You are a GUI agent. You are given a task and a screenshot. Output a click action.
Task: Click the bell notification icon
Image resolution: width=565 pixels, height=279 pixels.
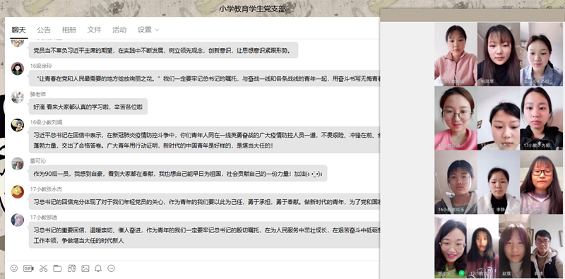pyautogui.click(x=98, y=268)
